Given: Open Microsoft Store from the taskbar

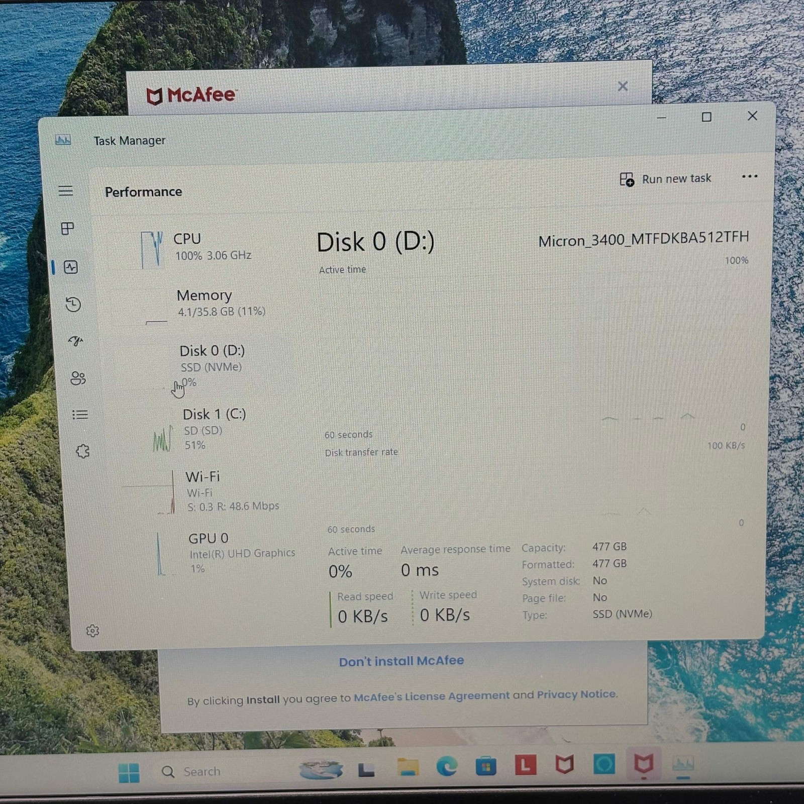Looking at the screenshot, I should click(486, 767).
